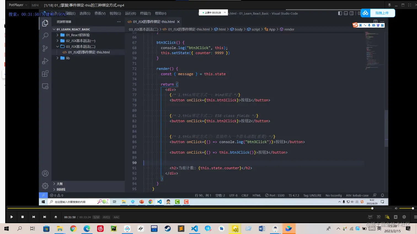Split the VS Code editor to the right

tap(375, 22)
